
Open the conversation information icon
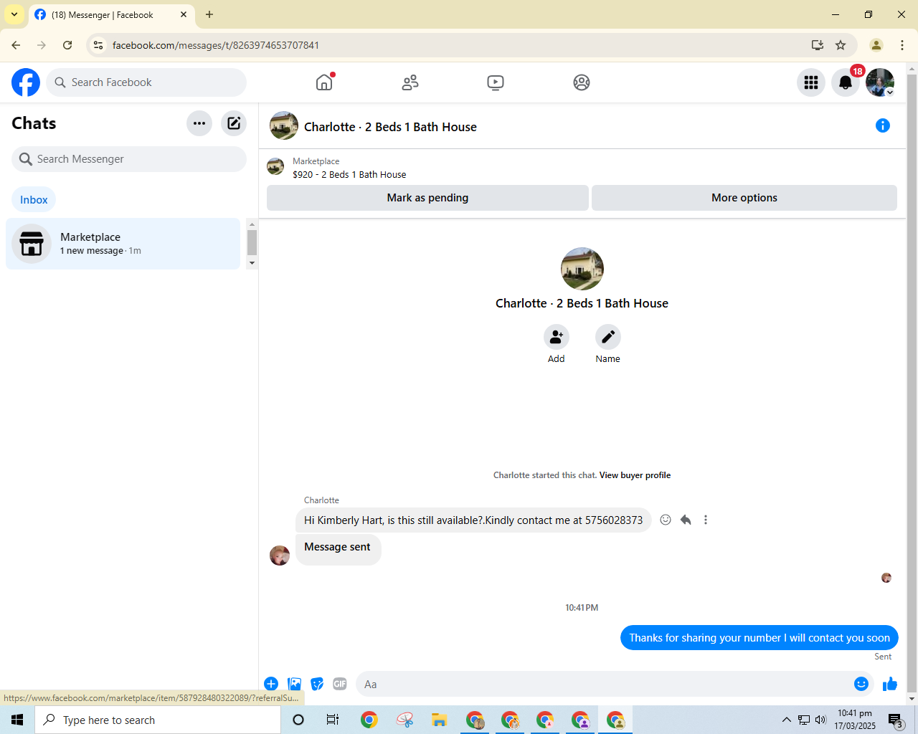(883, 126)
